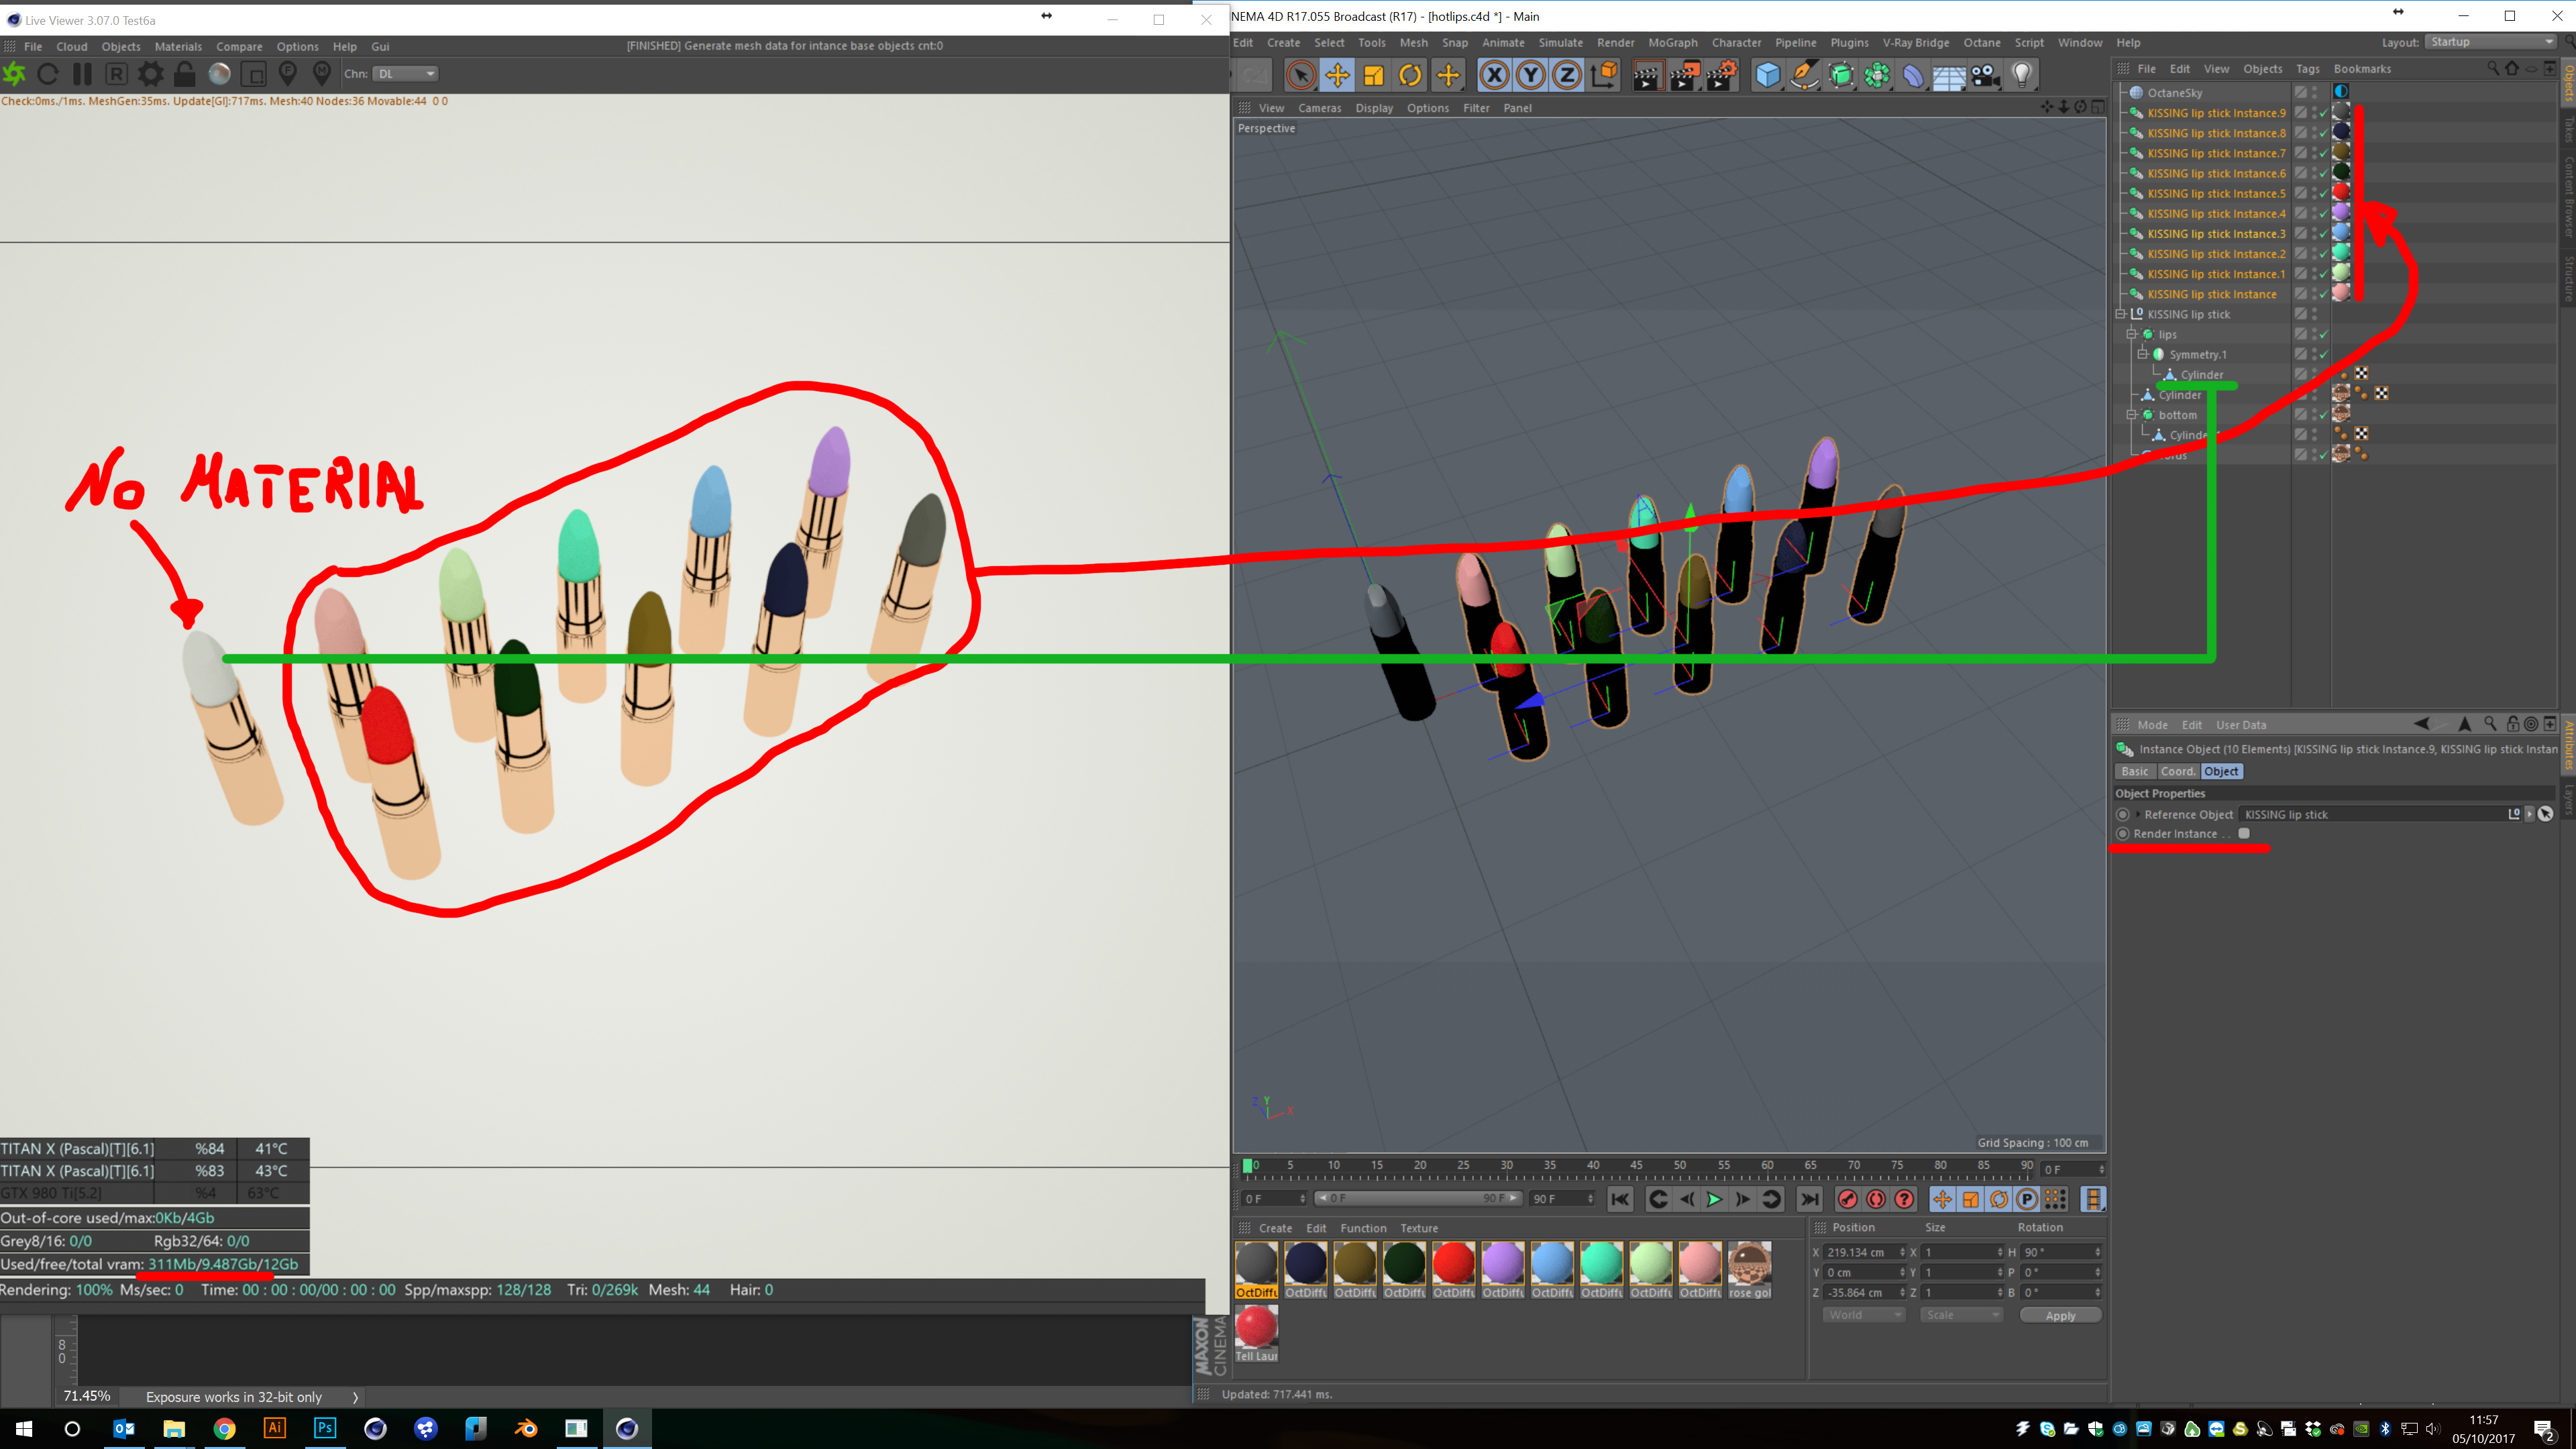Click the Light object icon

point(2022,75)
